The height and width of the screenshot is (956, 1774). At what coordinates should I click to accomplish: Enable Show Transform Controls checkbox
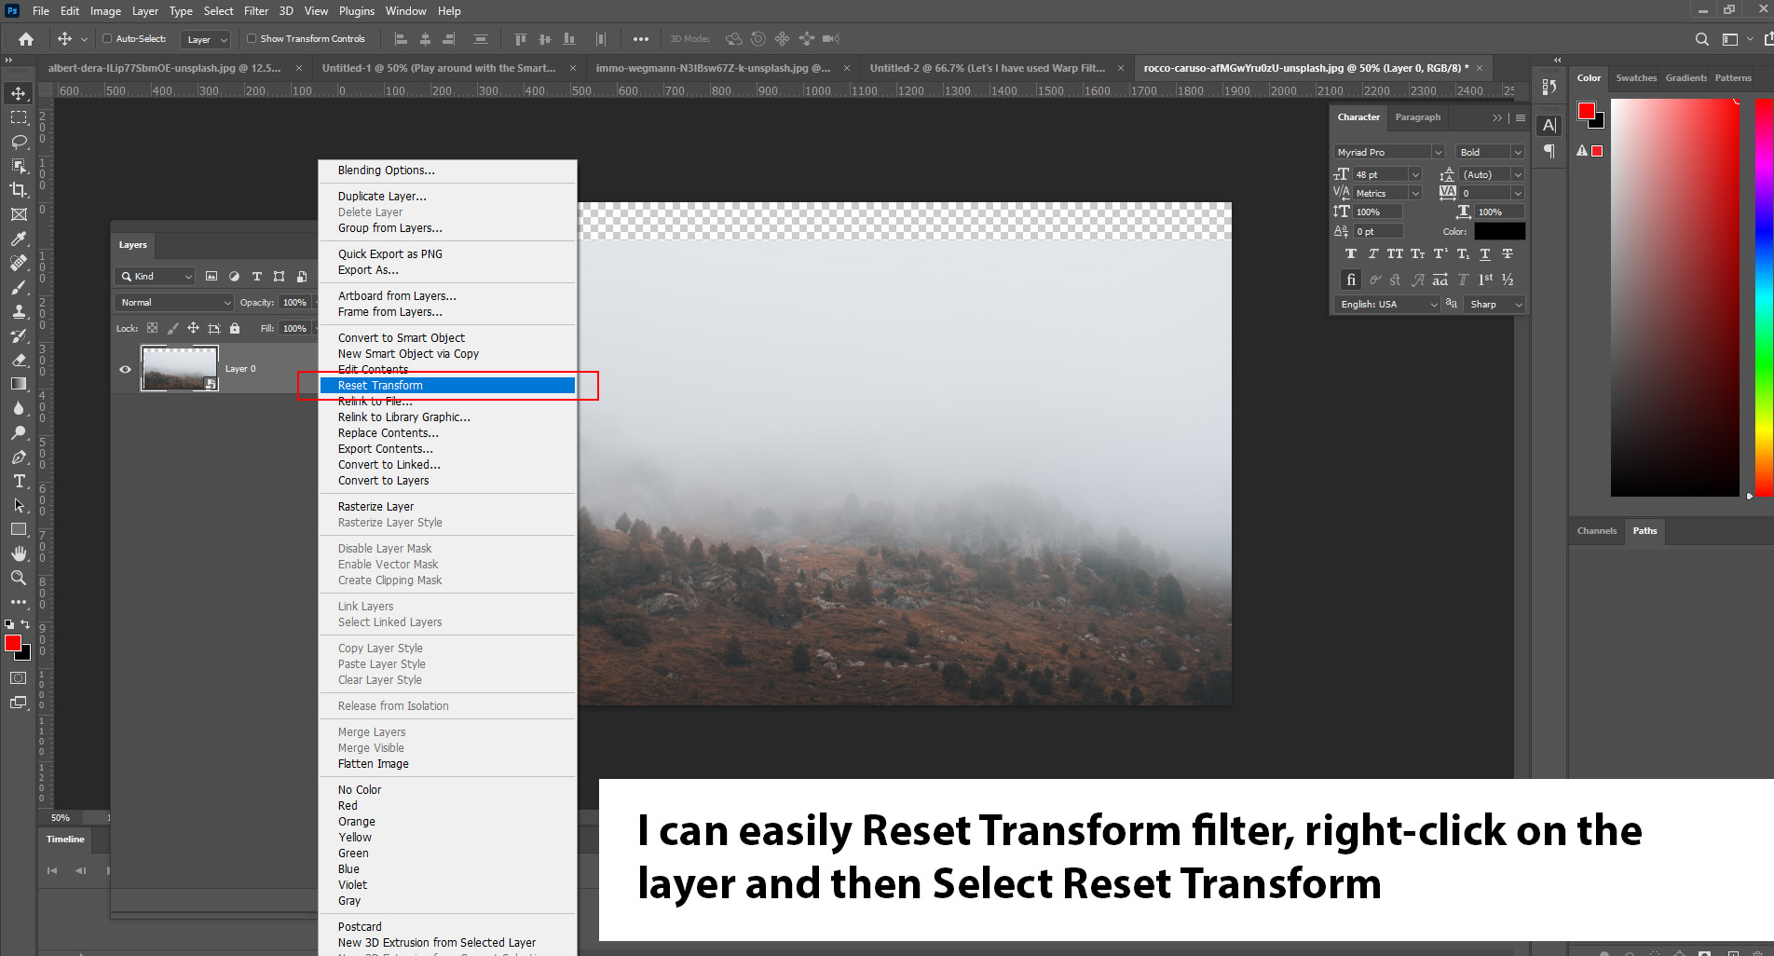tap(252, 39)
